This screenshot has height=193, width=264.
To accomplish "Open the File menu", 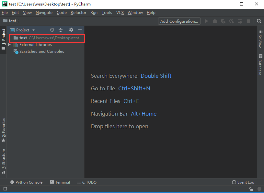I will (x=5, y=13).
